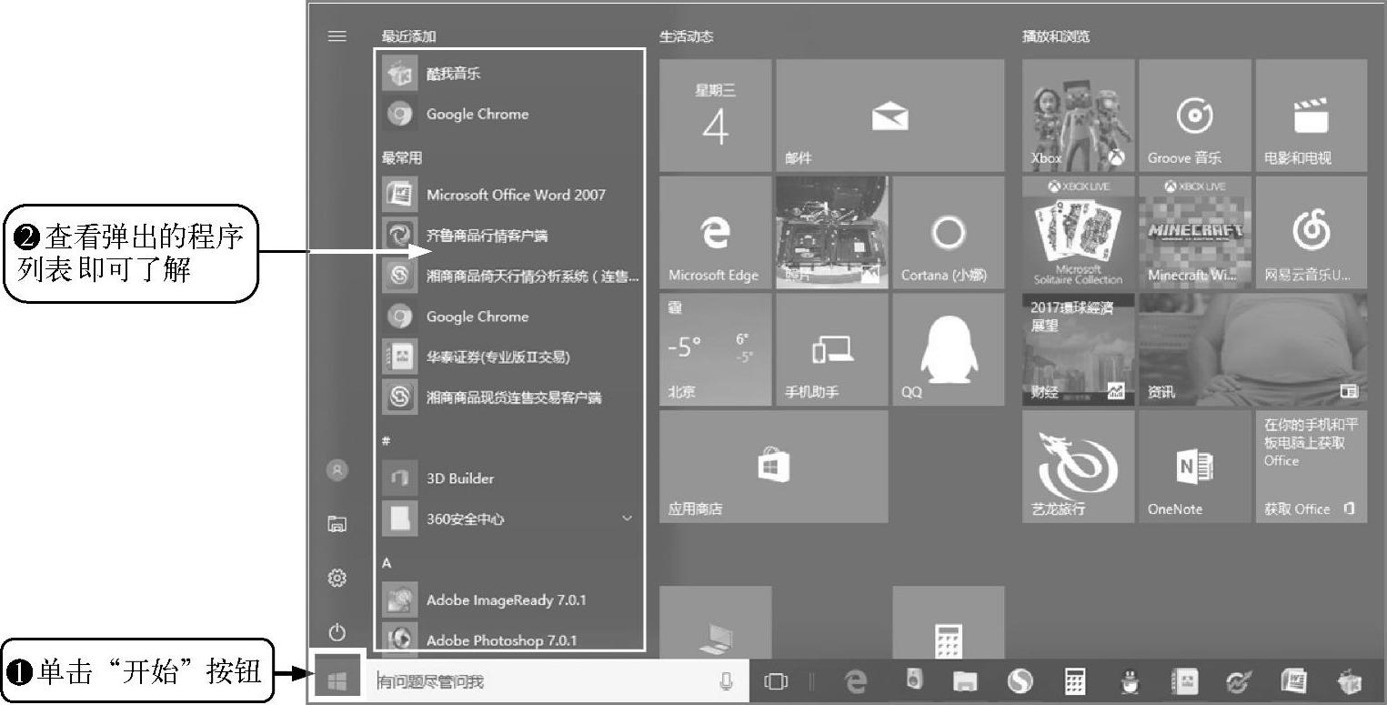The width and height of the screenshot is (1387, 705).
Task: Open the Groove 音乐 tile
Action: (1195, 116)
